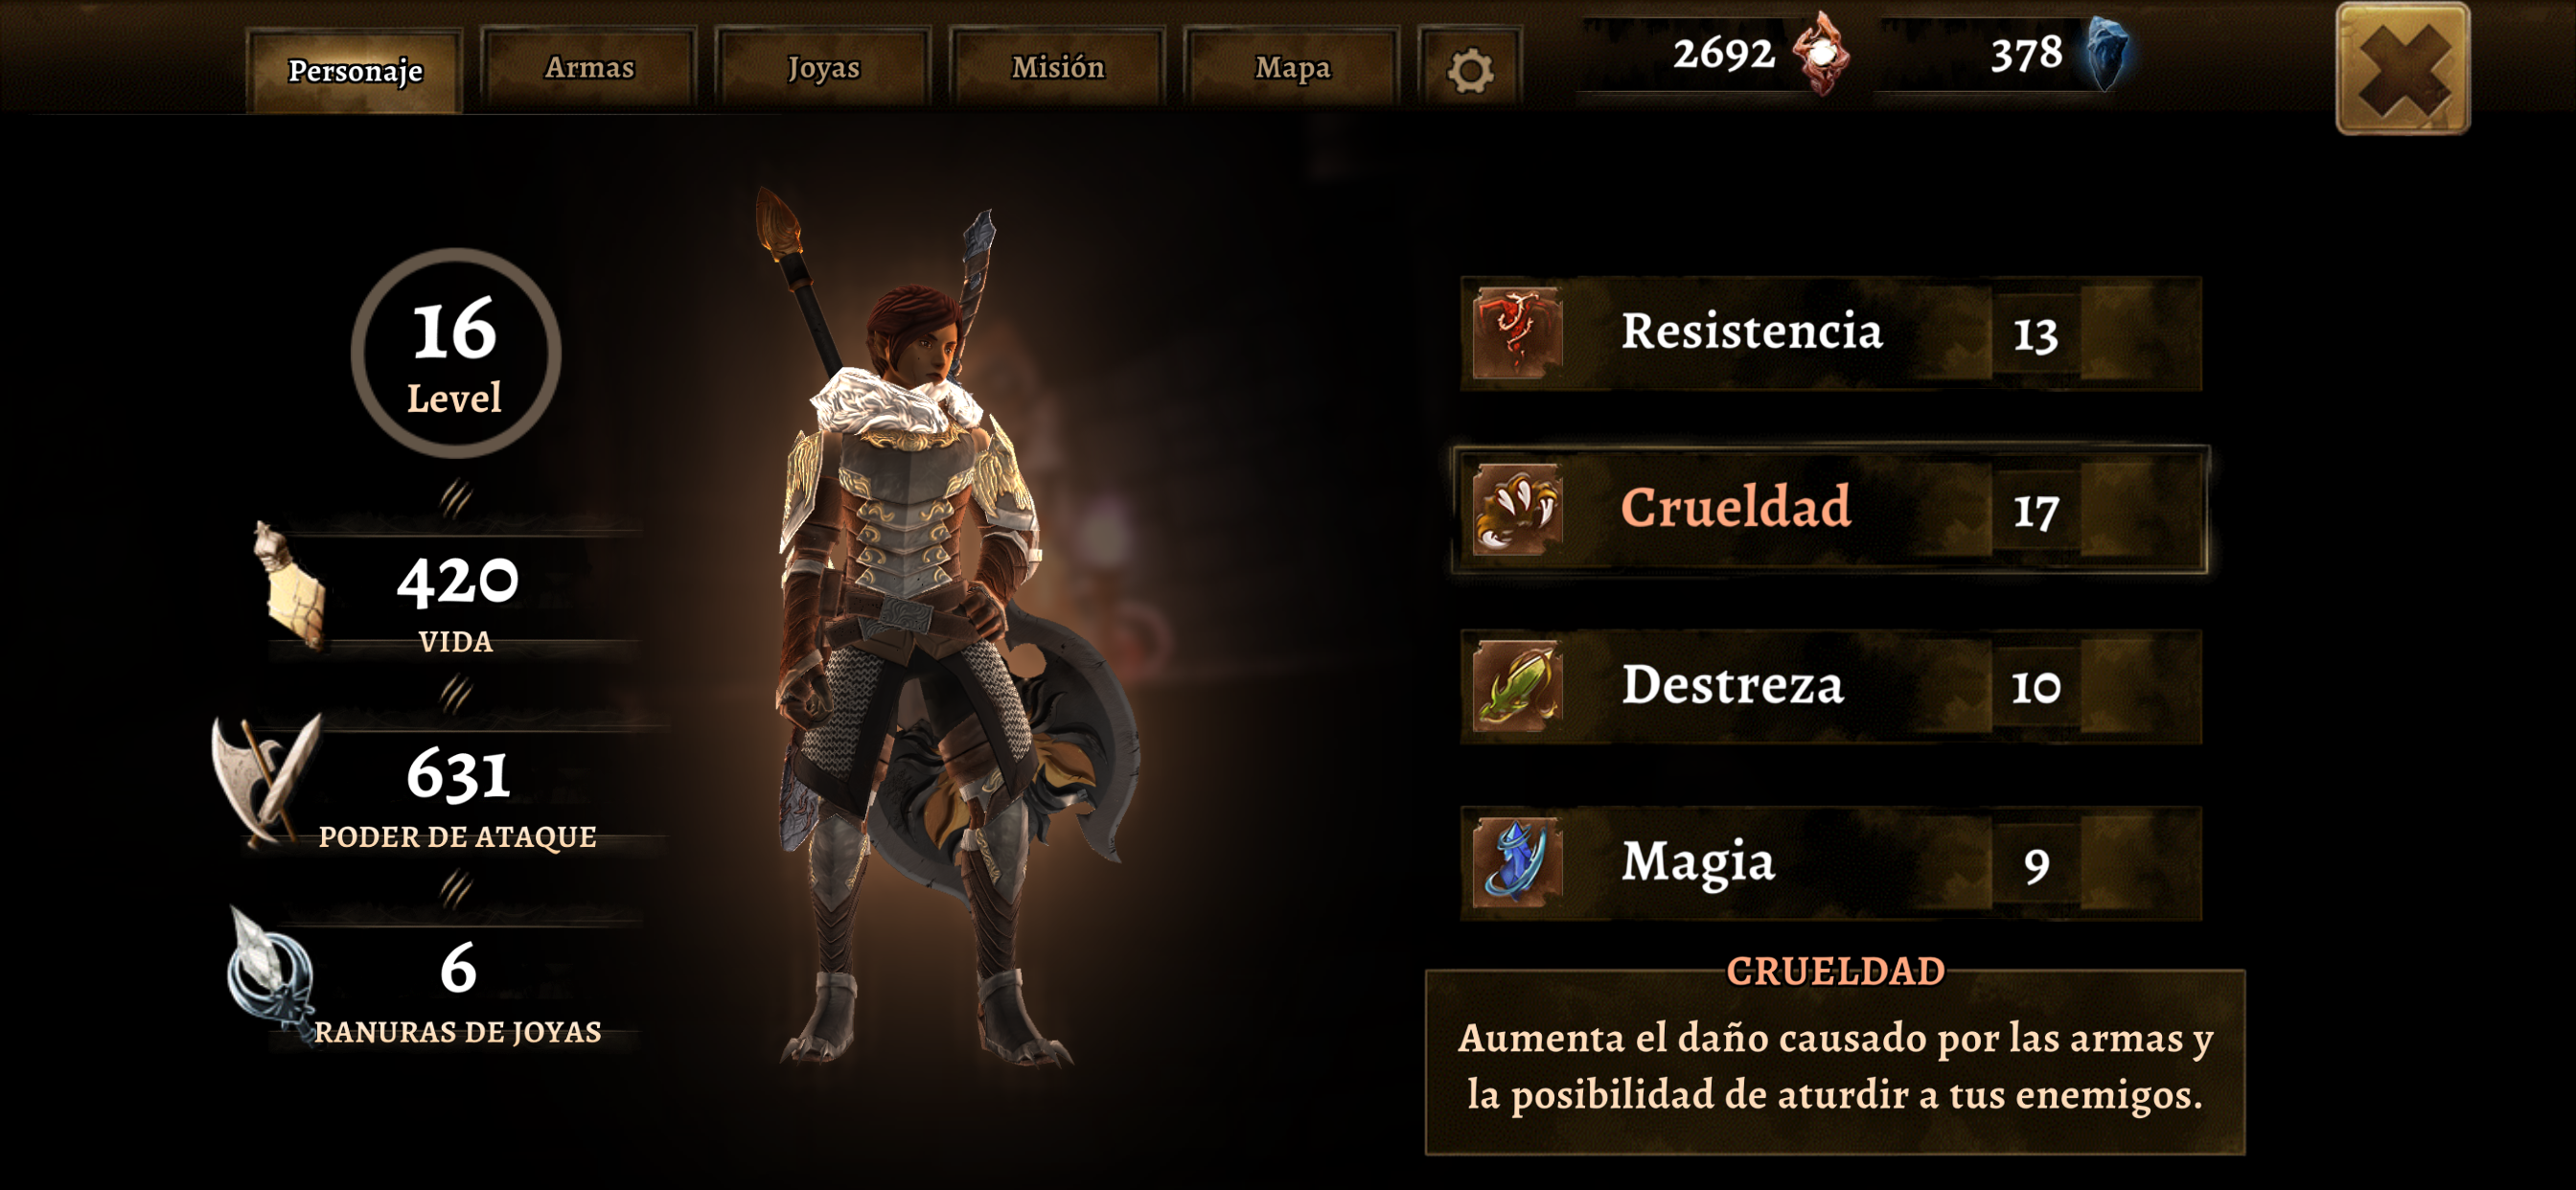Image resolution: width=2576 pixels, height=1190 pixels.
Task: Switch to the Armas tab
Action: [x=589, y=67]
